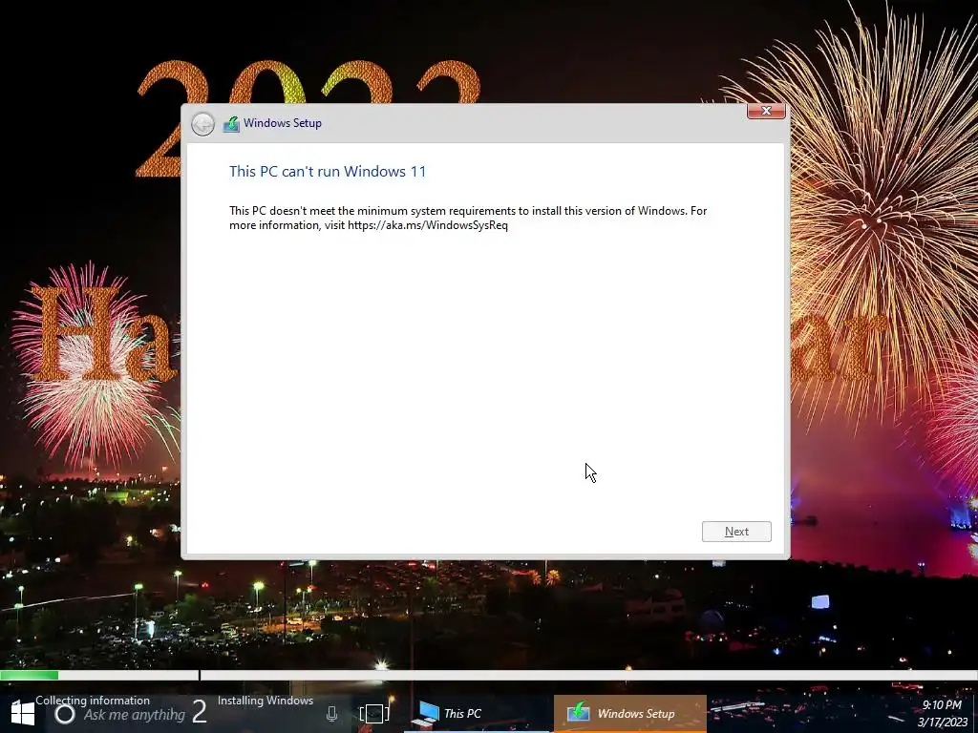Click the Windows Setup title bar icon
This screenshot has width=978, height=733.
pyautogui.click(x=231, y=124)
